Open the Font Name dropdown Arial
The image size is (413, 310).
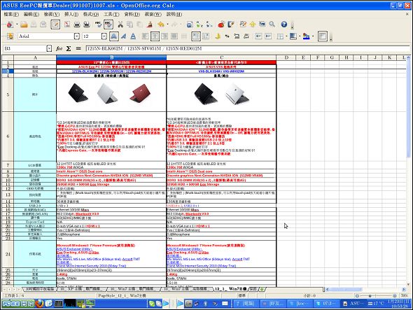coord(76,36)
